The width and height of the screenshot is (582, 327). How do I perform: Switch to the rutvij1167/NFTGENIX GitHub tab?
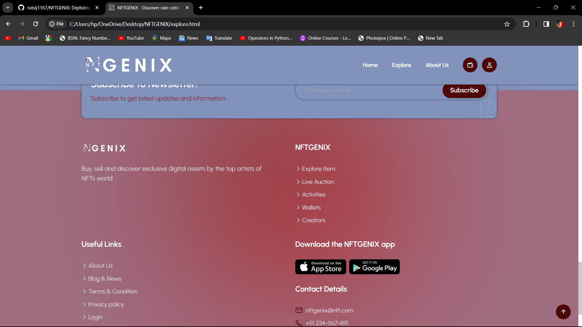pos(58,8)
